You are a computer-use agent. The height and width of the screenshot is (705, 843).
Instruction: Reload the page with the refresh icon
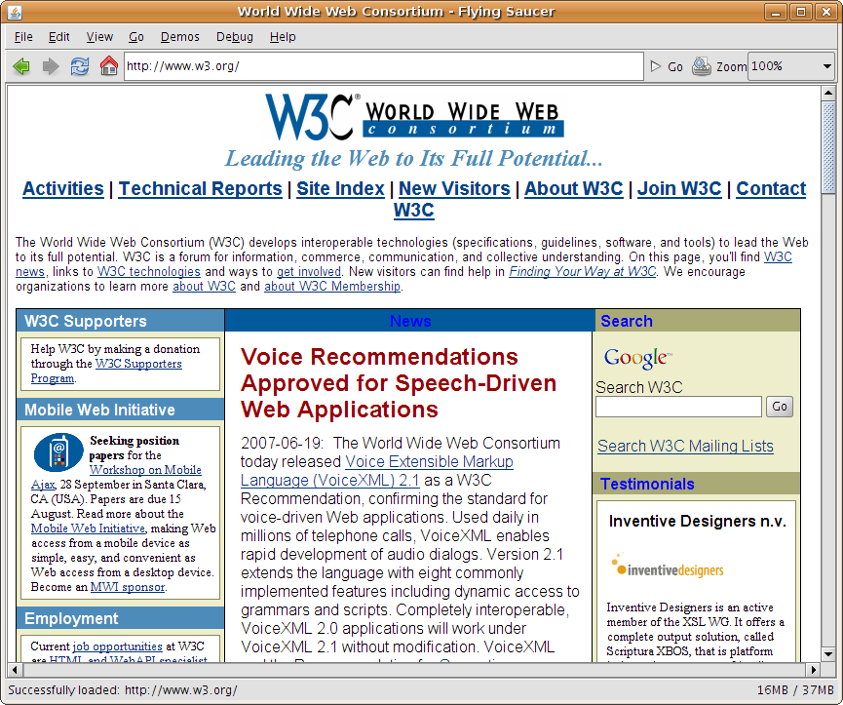pyautogui.click(x=80, y=66)
